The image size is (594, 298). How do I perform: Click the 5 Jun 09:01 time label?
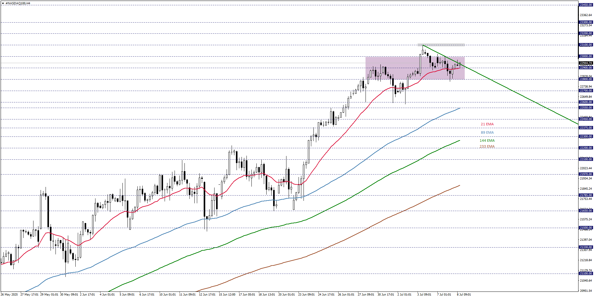pos(127,295)
